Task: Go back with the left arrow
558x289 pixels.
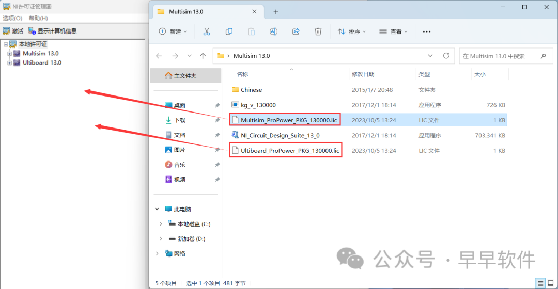Action: [x=159, y=56]
